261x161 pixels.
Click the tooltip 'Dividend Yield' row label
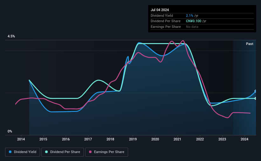click(x=162, y=16)
